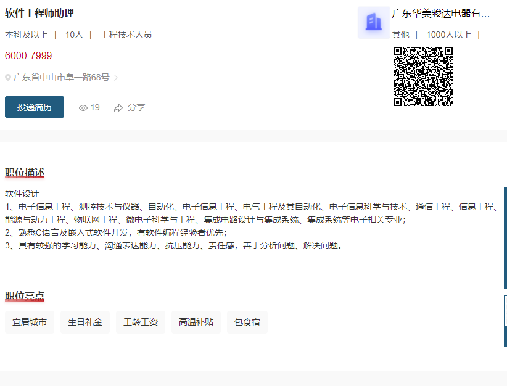Select the 高温补贴 highlight tag

coord(196,322)
